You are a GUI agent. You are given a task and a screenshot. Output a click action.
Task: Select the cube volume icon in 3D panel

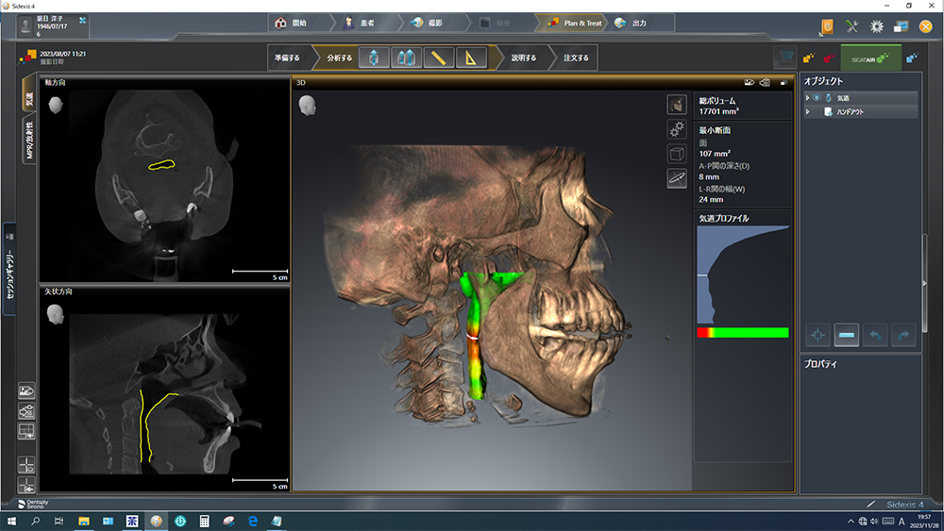[x=677, y=154]
